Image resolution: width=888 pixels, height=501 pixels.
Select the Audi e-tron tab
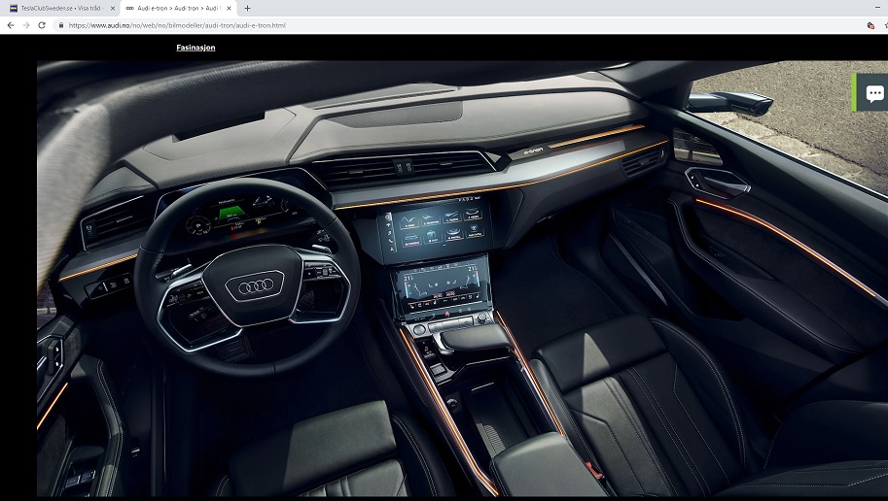178,8
